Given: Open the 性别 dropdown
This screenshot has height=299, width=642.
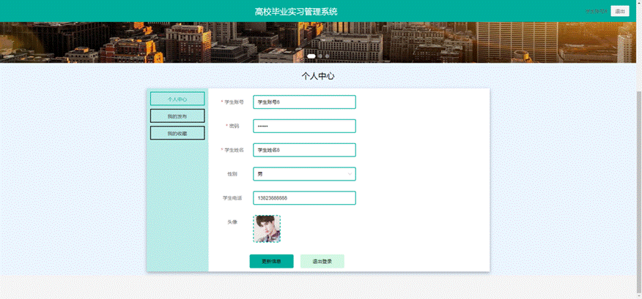Looking at the screenshot, I should (304, 174).
